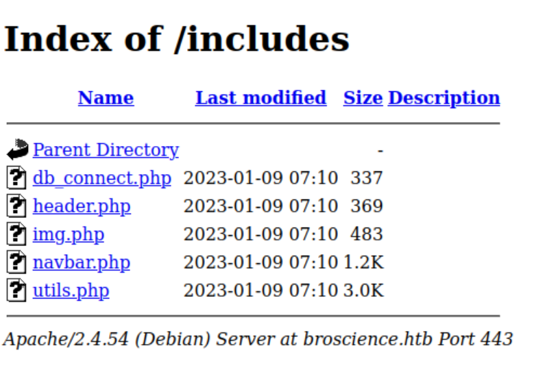This screenshot has height=366, width=558.
Task: Select the unknown-file icon beside img.php
Action: click(18, 234)
